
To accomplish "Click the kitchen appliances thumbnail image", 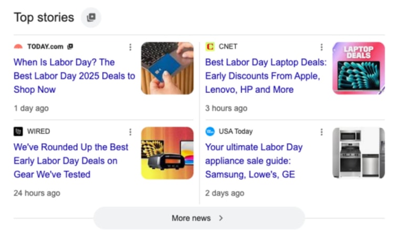I will coord(358,153).
